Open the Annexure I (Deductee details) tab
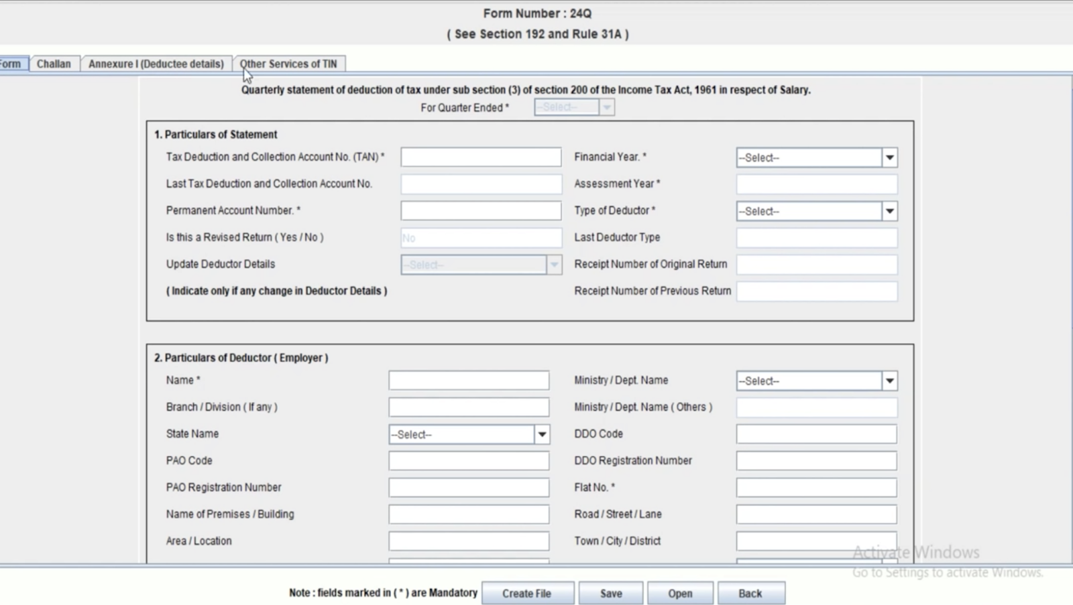 tap(155, 63)
